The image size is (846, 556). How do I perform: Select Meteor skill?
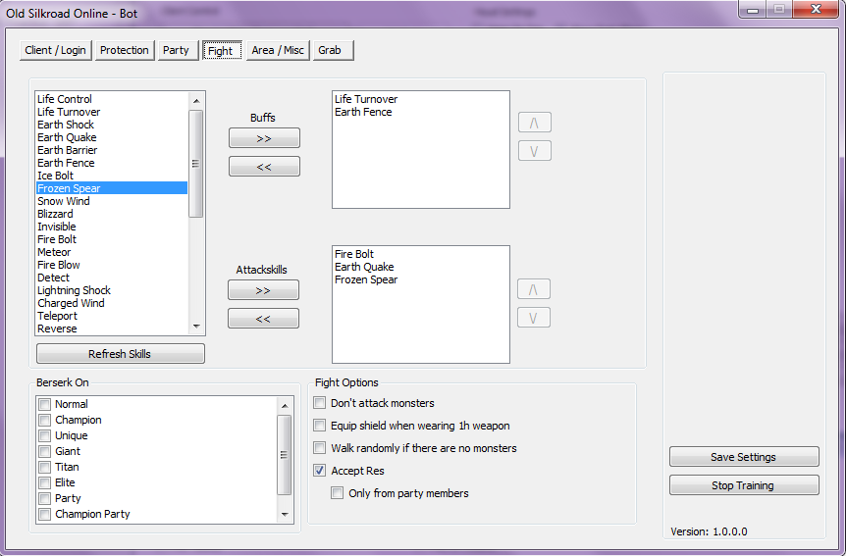point(112,252)
